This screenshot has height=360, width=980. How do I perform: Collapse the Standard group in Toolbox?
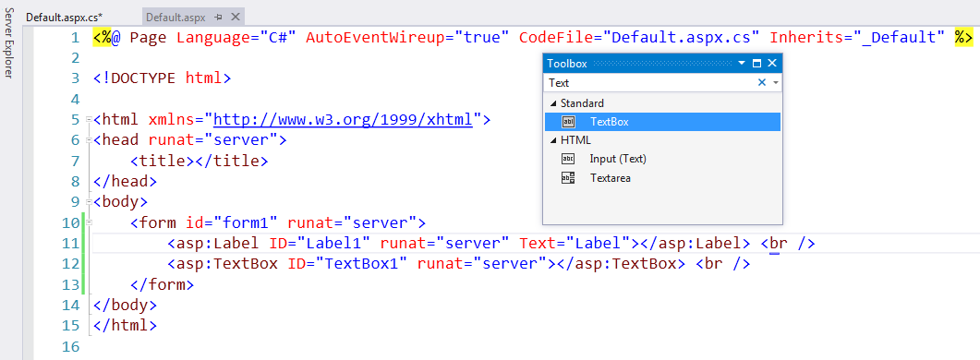click(552, 103)
